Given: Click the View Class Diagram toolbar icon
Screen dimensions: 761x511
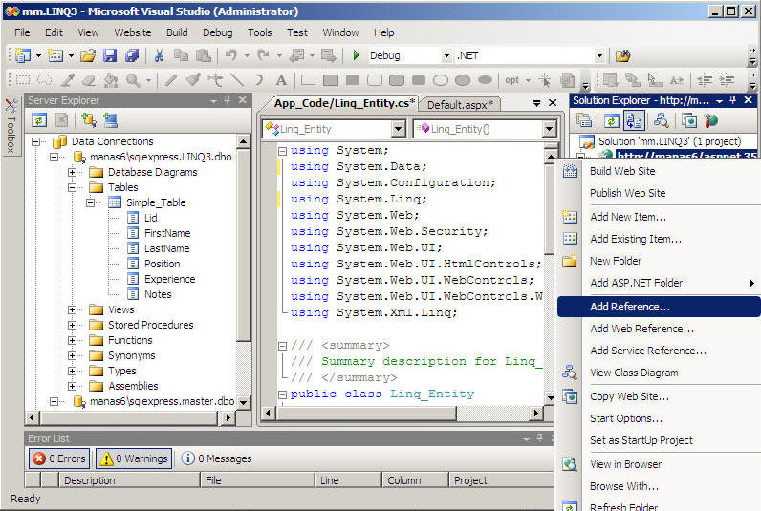Looking at the screenshot, I should (661, 120).
